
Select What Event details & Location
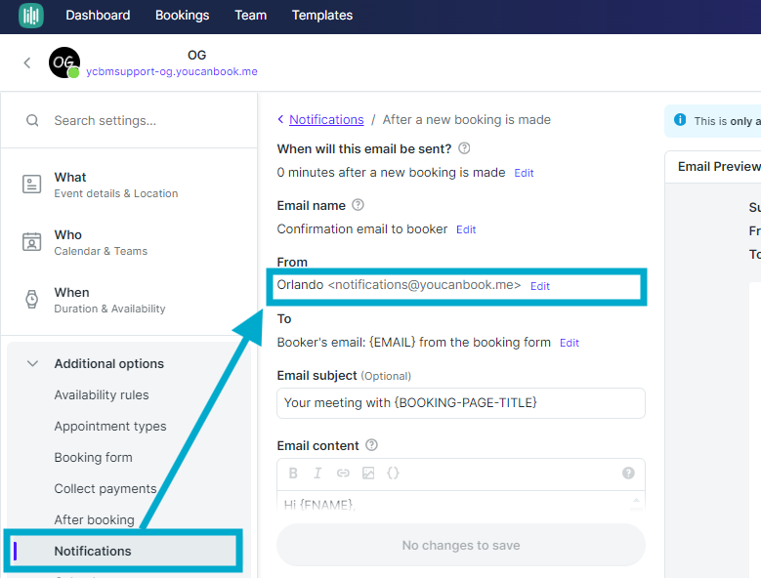(116, 185)
